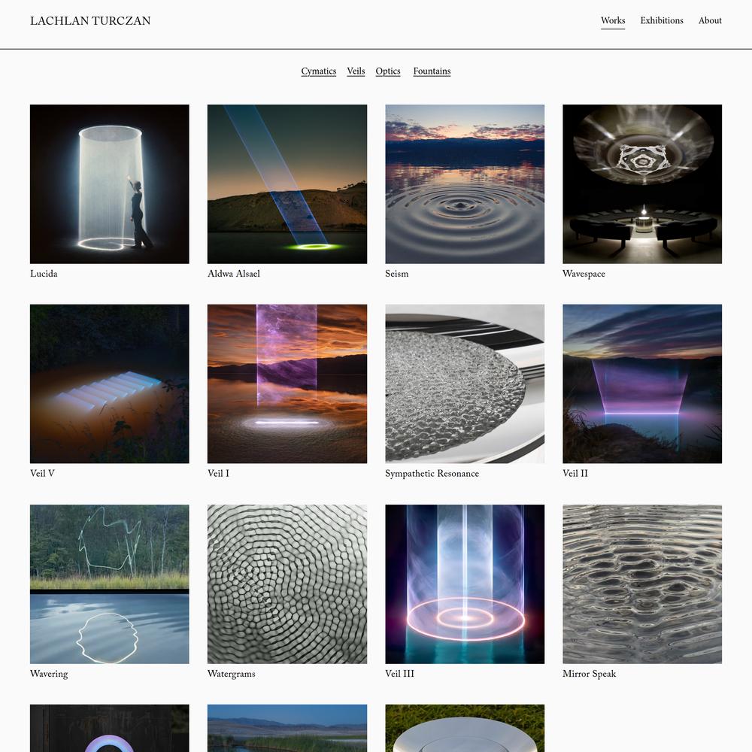The height and width of the screenshot is (752, 752).
Task: Click the Lachlan Turczan site title
Action: [x=90, y=20]
